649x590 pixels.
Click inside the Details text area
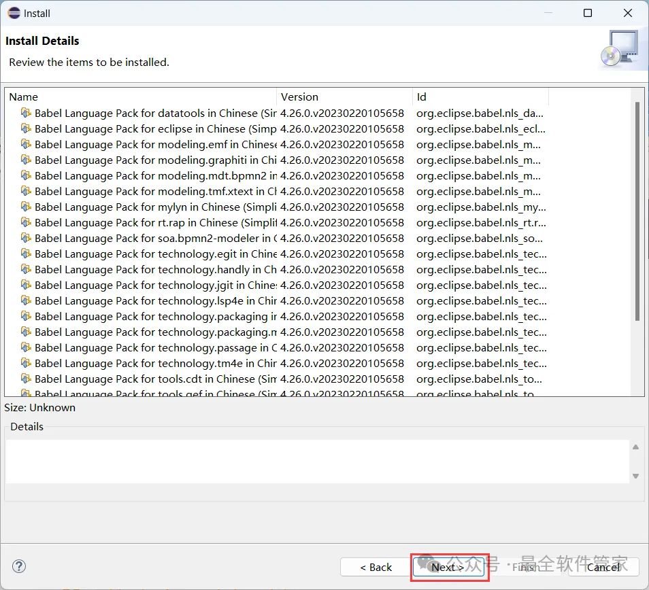[318, 462]
